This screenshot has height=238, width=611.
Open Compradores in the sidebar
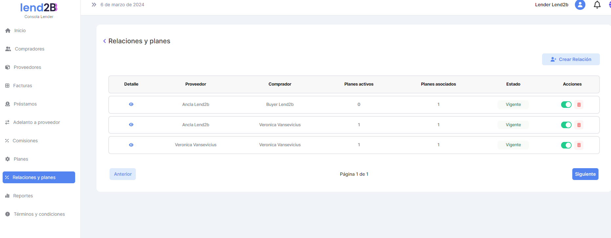click(x=30, y=49)
